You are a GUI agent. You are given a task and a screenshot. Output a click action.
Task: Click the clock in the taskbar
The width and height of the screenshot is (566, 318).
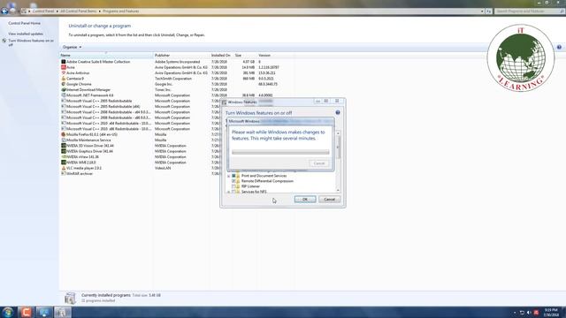[551, 312]
